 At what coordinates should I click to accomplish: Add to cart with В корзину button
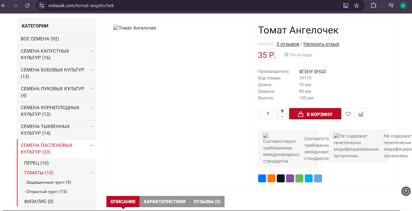click(315, 114)
